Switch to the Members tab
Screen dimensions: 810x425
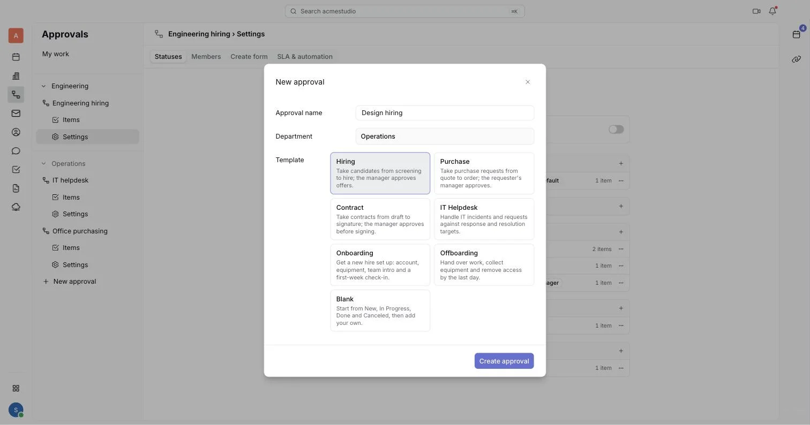(x=206, y=57)
